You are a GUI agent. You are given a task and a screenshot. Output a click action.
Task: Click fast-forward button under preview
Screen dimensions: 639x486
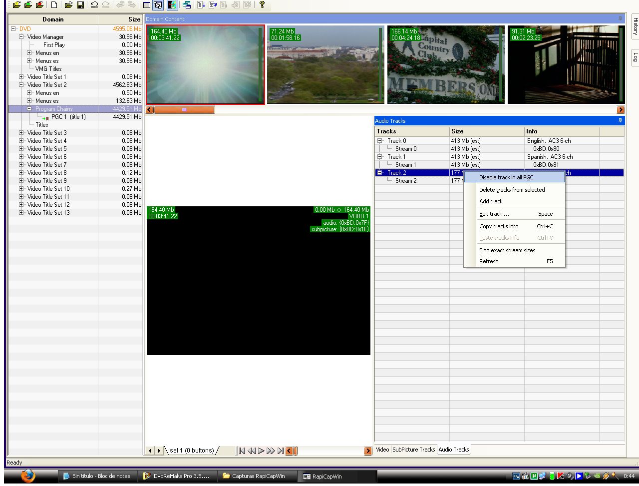(271, 451)
